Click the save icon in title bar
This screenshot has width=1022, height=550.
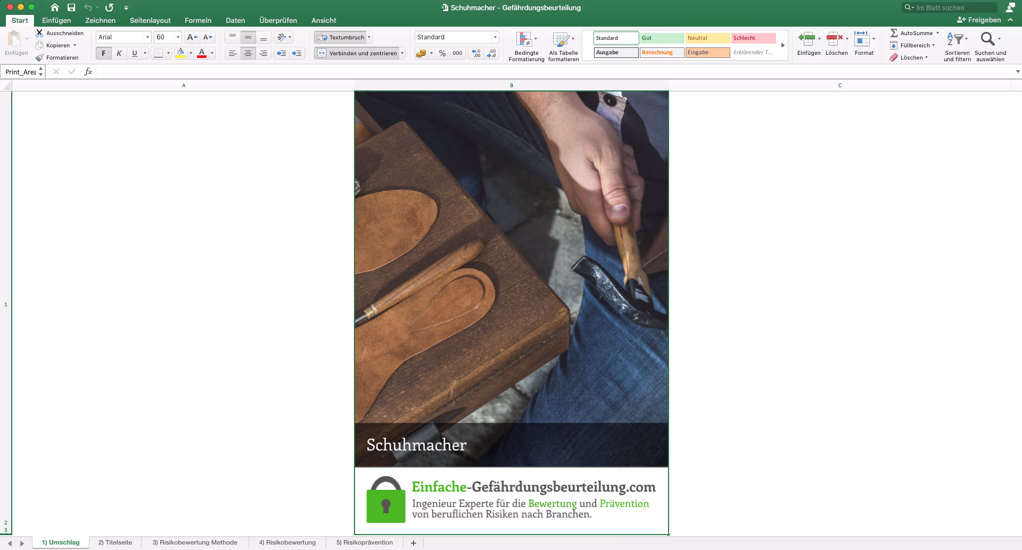71,7
